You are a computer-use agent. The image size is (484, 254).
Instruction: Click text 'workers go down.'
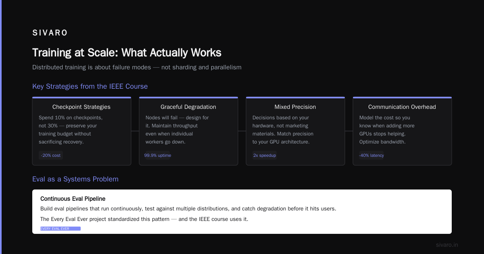point(165,142)
